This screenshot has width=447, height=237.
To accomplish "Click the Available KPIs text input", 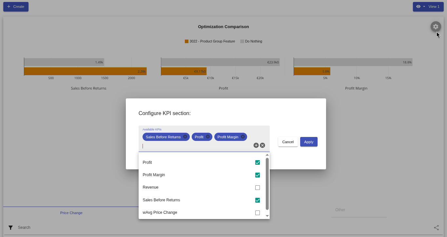I will click(x=197, y=146).
